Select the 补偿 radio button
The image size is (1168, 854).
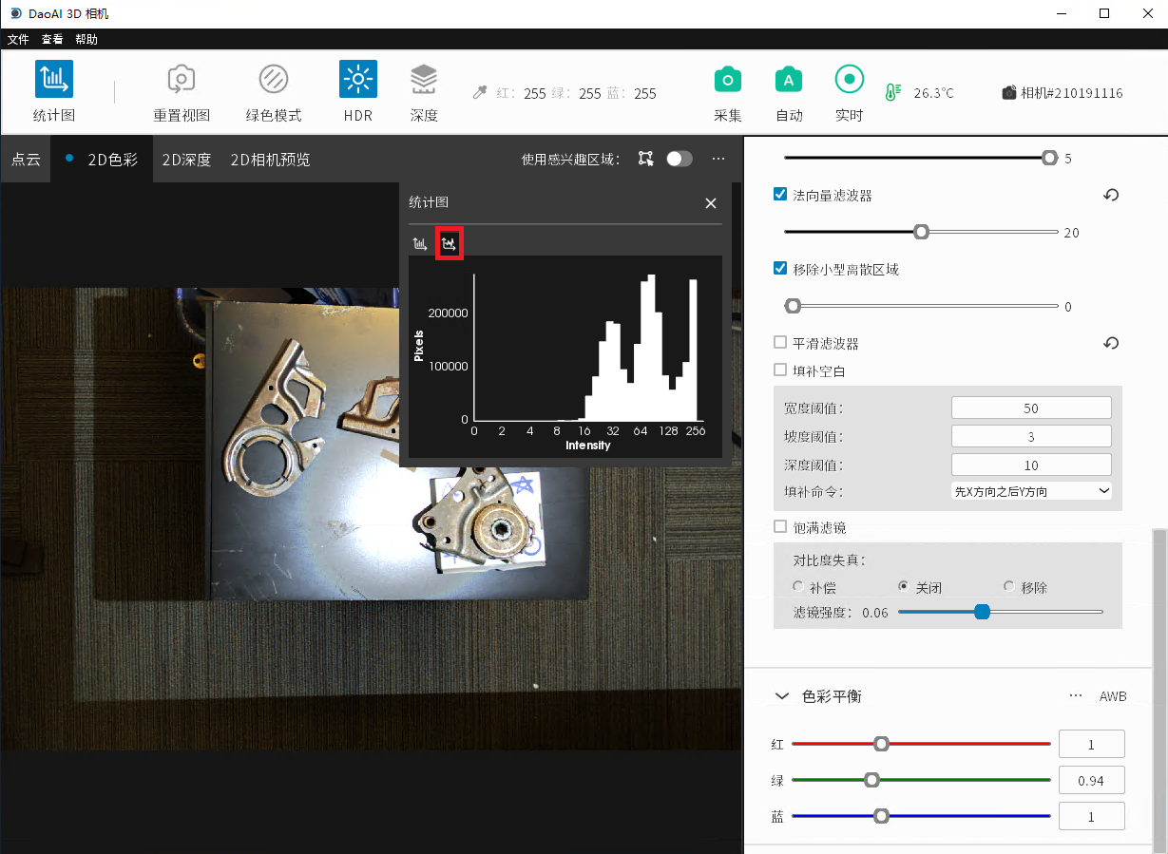[x=798, y=587]
